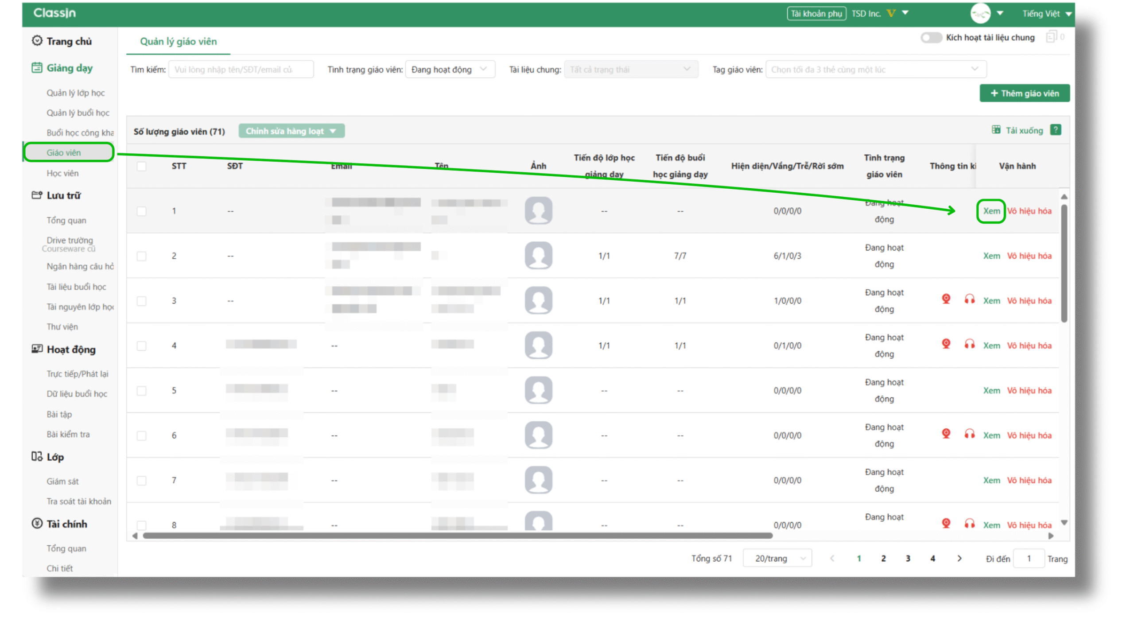Expand the Chỉnh sửa hàng loạt dropdown
Image resolution: width=1134 pixels, height=618 pixels.
pyautogui.click(x=291, y=131)
